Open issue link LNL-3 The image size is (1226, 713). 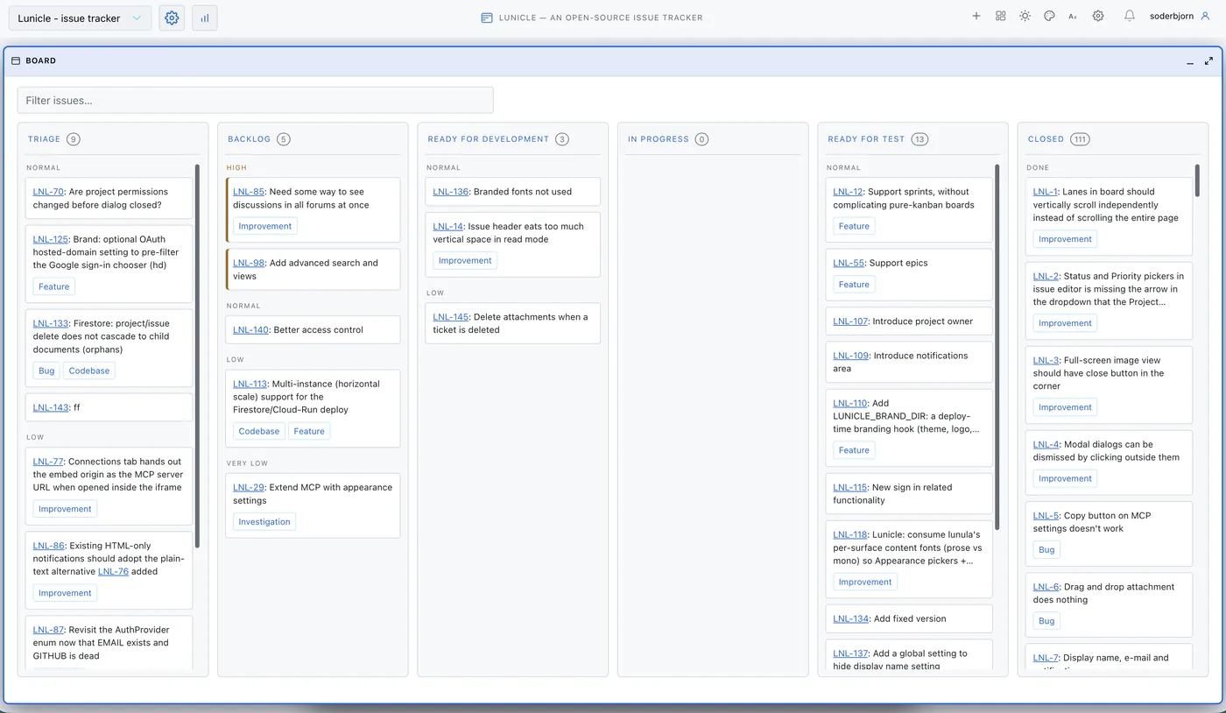pos(1046,360)
